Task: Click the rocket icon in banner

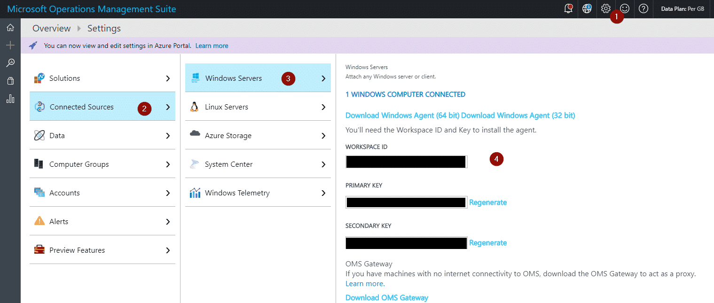Action: click(x=33, y=46)
